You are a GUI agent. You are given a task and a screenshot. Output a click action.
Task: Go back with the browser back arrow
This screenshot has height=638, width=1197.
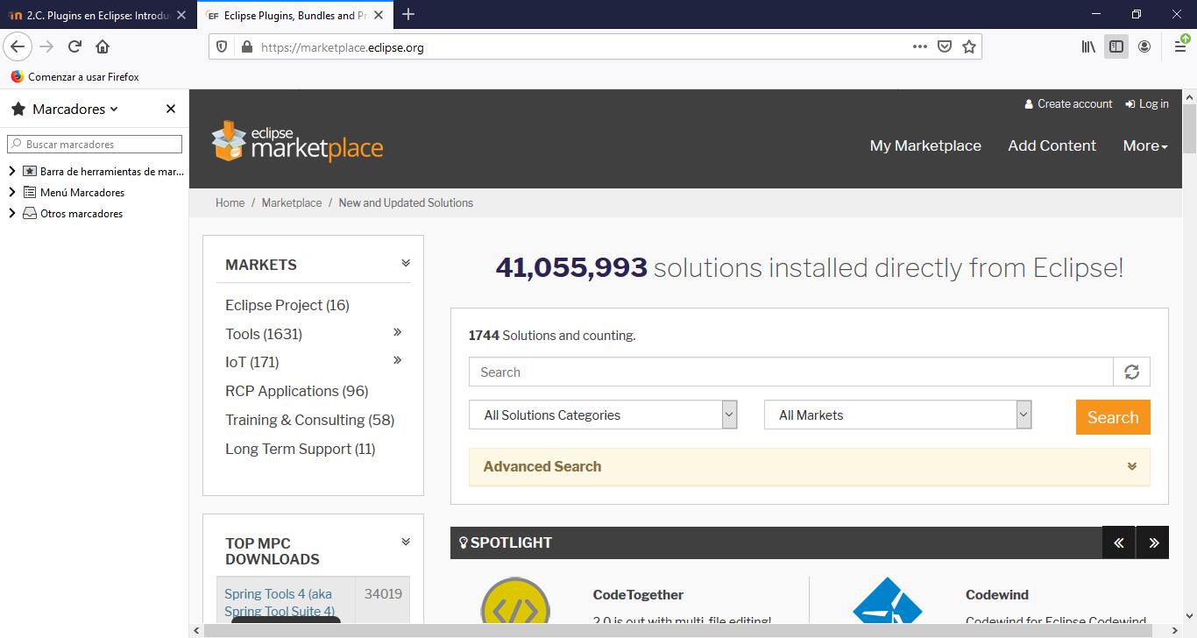point(18,47)
